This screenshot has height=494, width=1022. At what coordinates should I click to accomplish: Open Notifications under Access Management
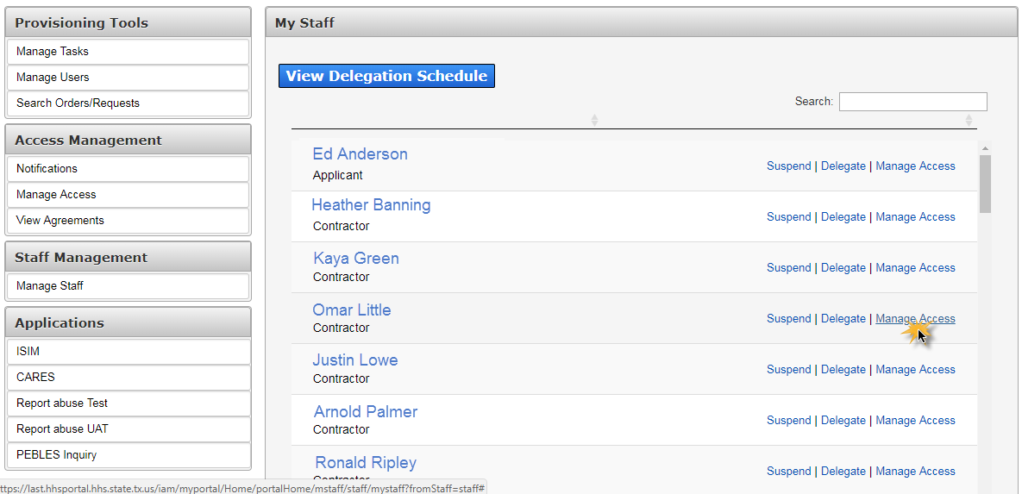point(128,169)
